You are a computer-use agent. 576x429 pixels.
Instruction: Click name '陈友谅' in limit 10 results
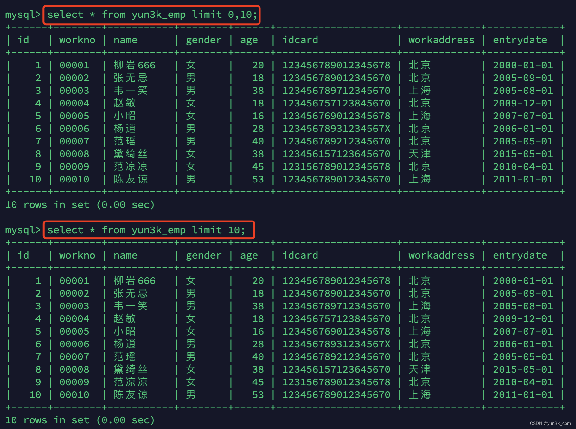click(131, 395)
